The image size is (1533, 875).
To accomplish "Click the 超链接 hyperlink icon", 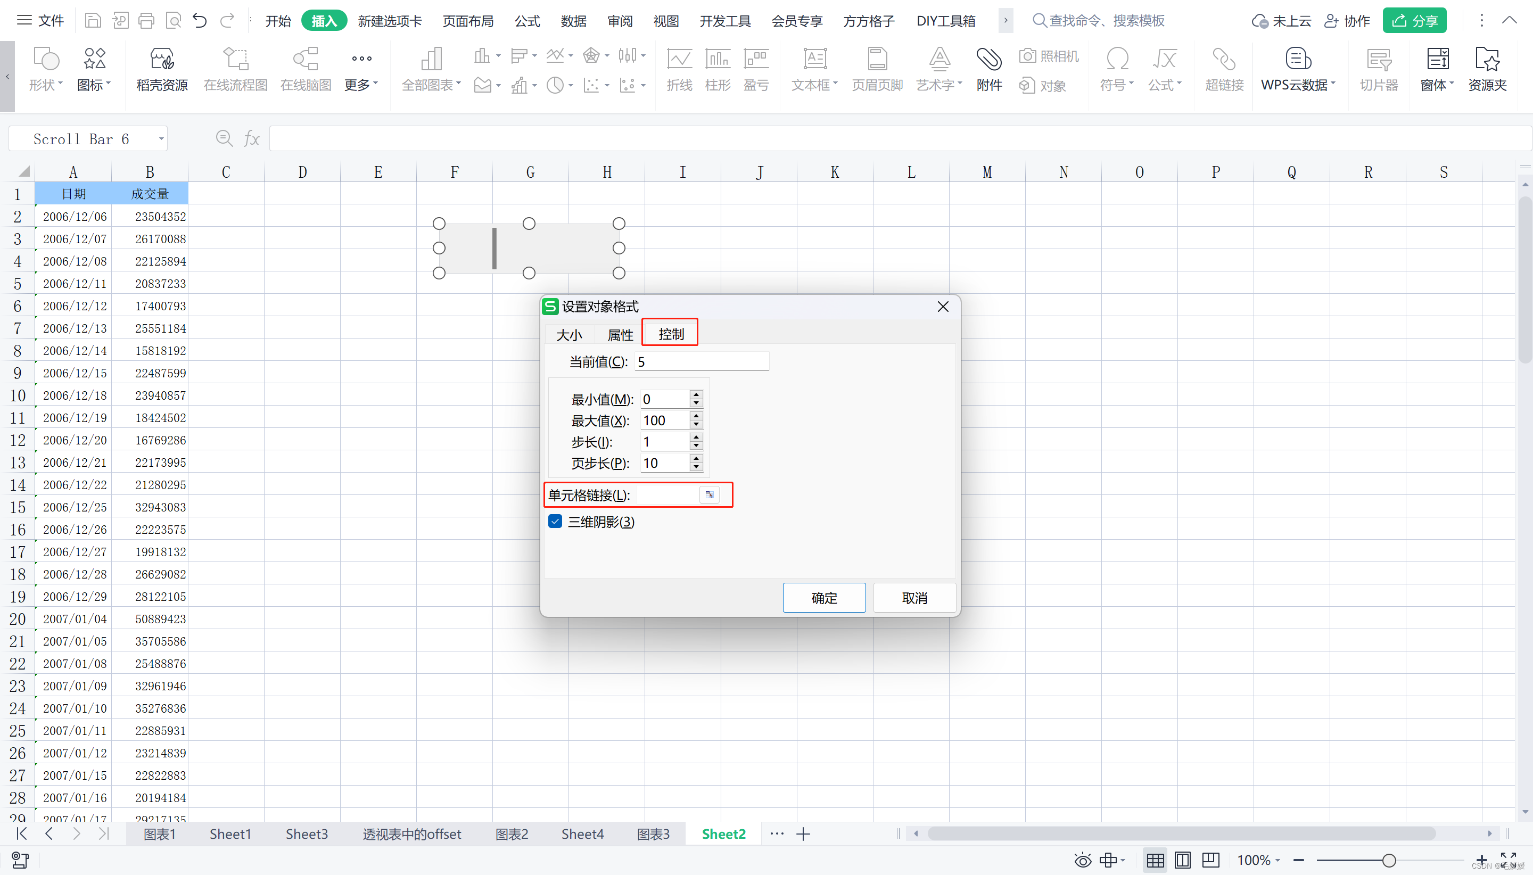I will [1224, 70].
